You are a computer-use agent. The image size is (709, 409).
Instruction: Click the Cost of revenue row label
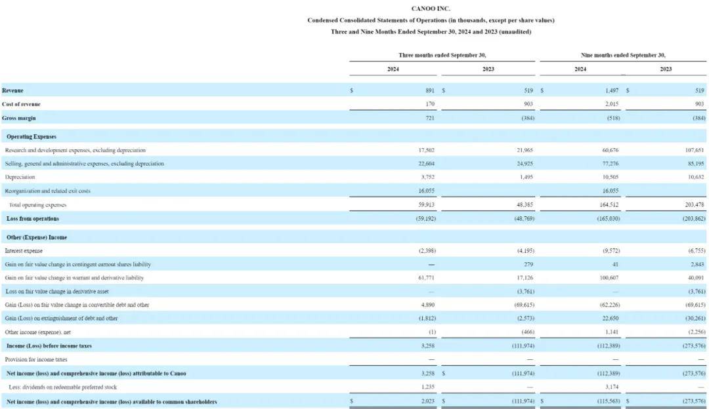click(22, 104)
